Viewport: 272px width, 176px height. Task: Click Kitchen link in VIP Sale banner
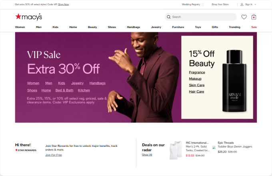[84, 90]
